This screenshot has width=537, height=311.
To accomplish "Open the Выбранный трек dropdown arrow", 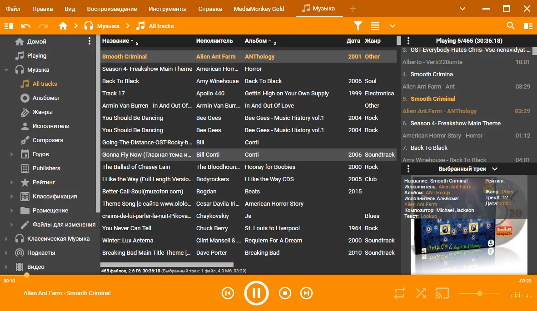I will coord(495,169).
